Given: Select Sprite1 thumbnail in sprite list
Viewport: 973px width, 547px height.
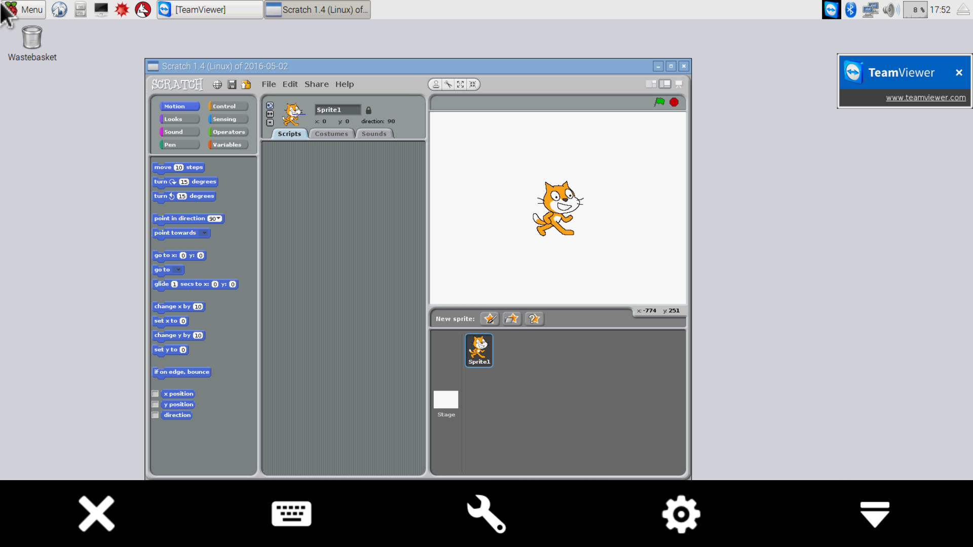Looking at the screenshot, I should click(x=479, y=350).
